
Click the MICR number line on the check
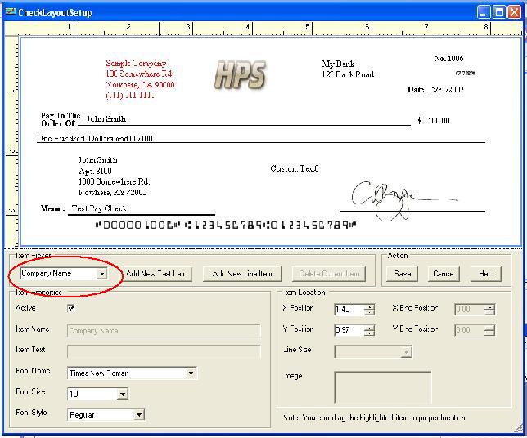225,225
